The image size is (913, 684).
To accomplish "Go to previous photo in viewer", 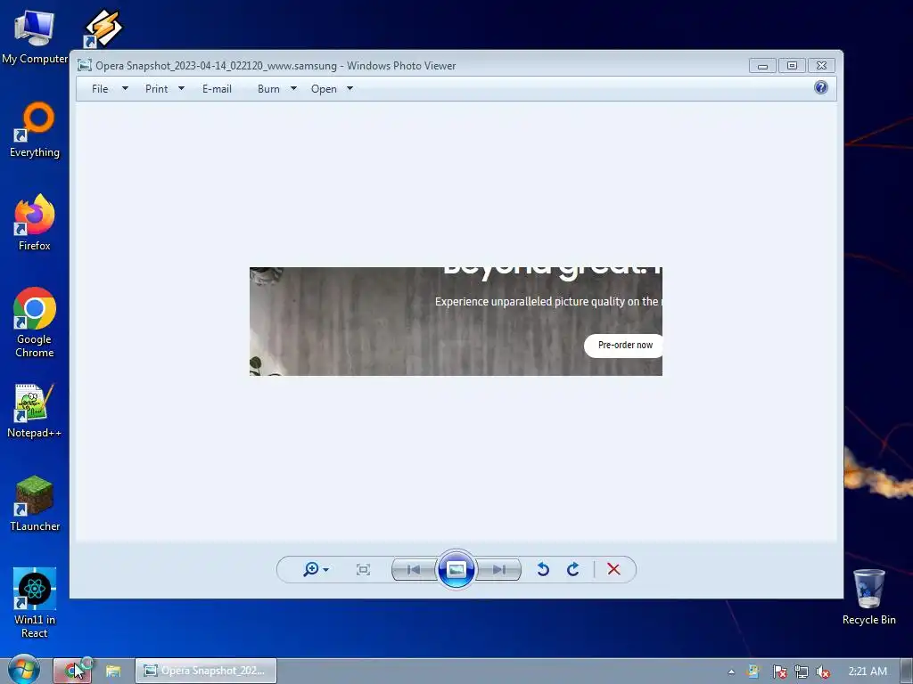I will [x=414, y=569].
